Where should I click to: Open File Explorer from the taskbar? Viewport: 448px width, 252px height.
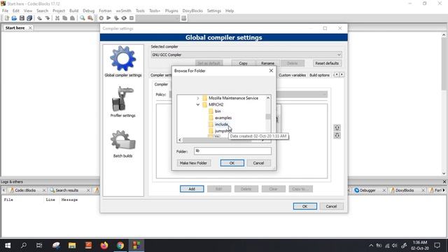point(72,245)
